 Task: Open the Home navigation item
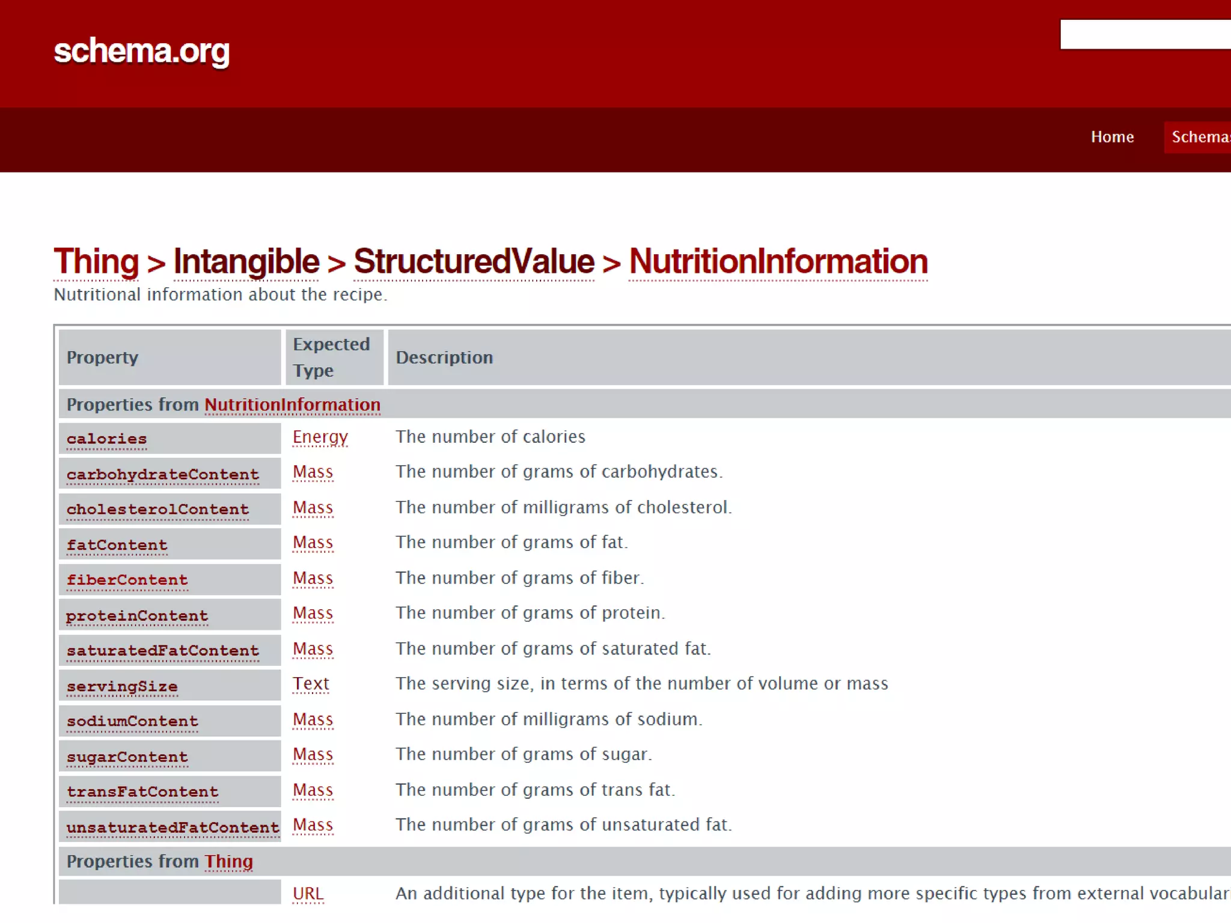pos(1112,137)
